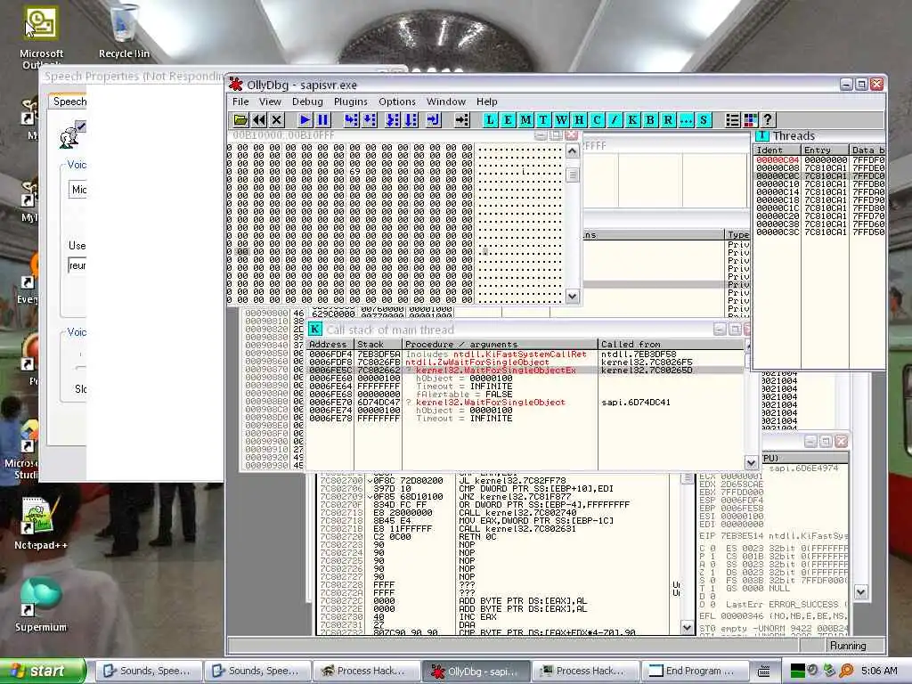Open Executable modules with E button
The height and width of the screenshot is (684, 912).
[x=508, y=120]
